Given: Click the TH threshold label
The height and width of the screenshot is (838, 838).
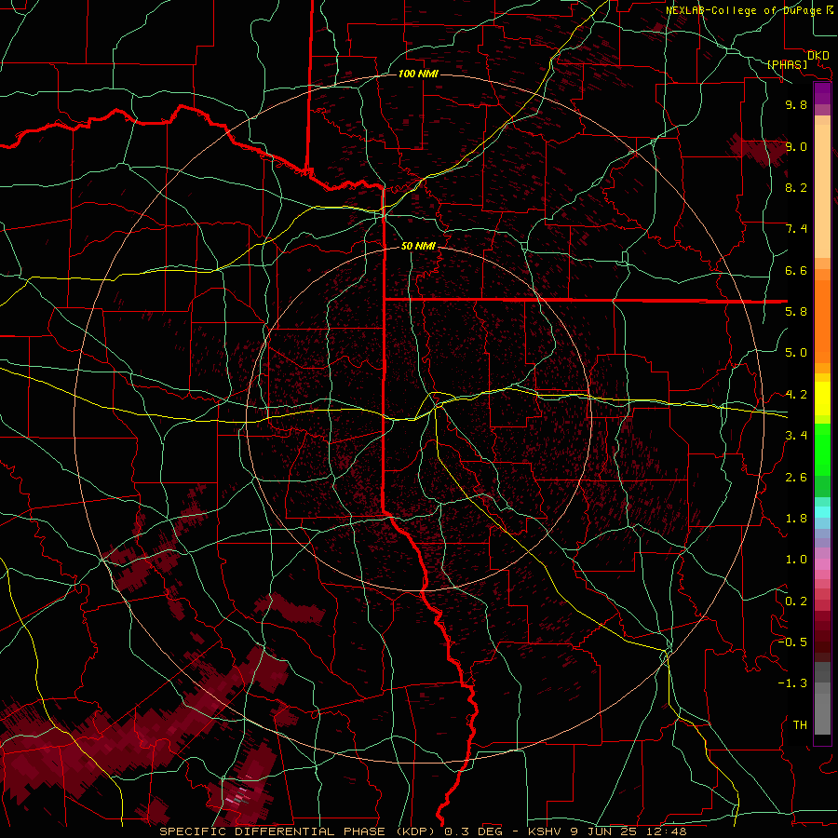Looking at the screenshot, I should (800, 725).
